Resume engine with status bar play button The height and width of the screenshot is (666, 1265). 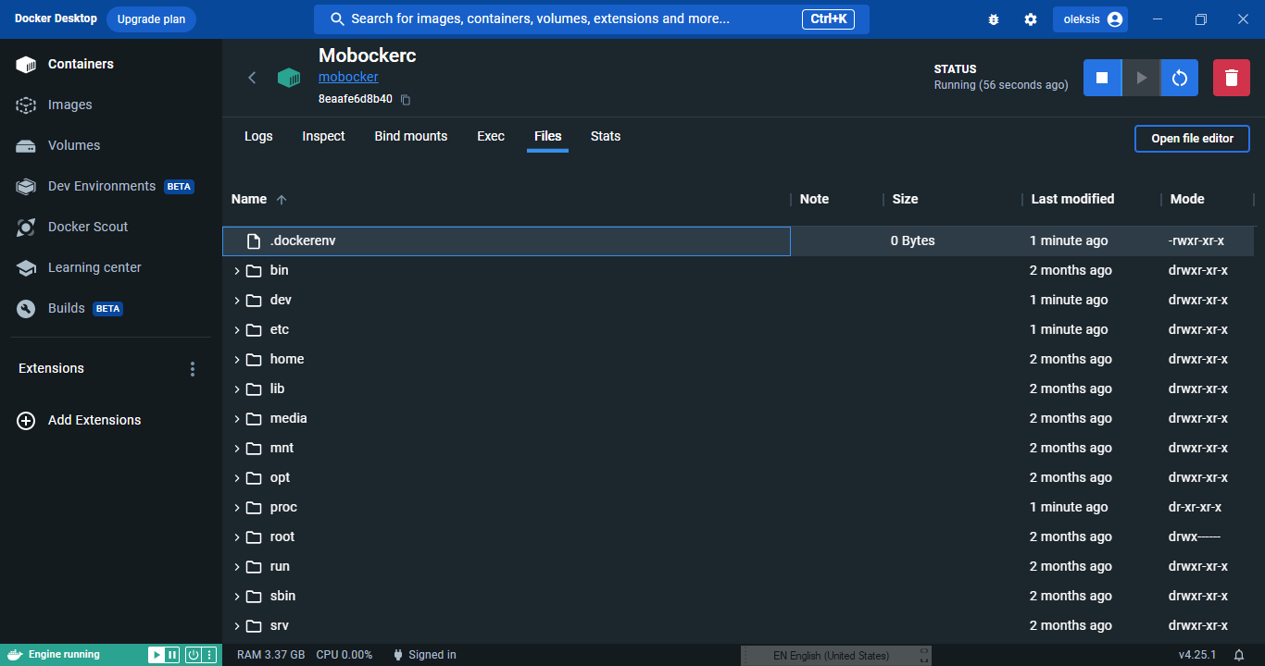coord(157,655)
